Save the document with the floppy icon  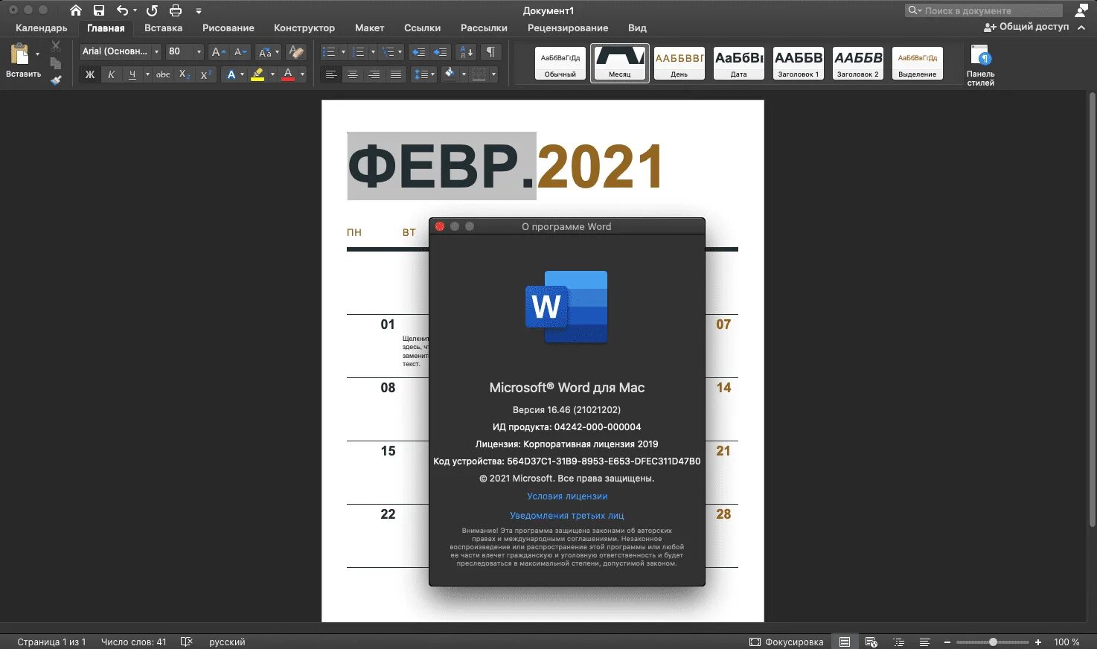click(x=99, y=10)
